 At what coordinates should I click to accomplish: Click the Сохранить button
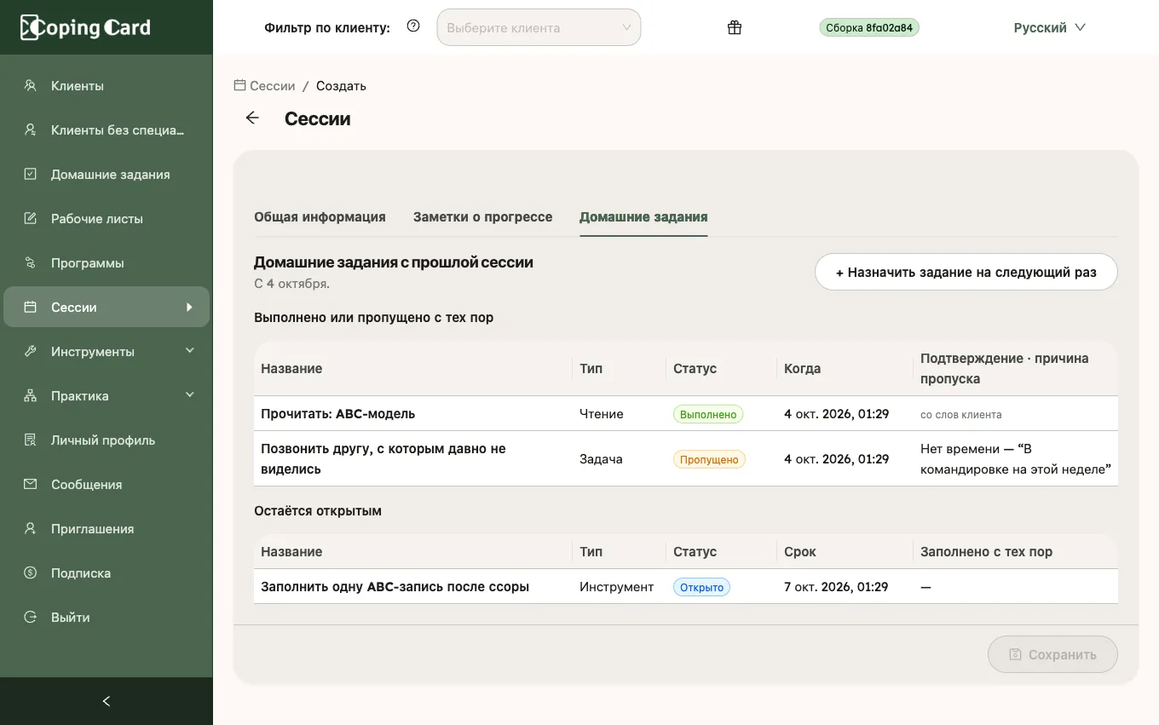tap(1052, 654)
